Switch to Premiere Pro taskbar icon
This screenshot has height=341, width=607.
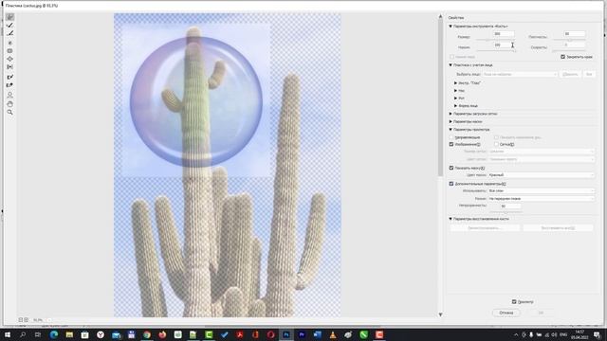302,334
